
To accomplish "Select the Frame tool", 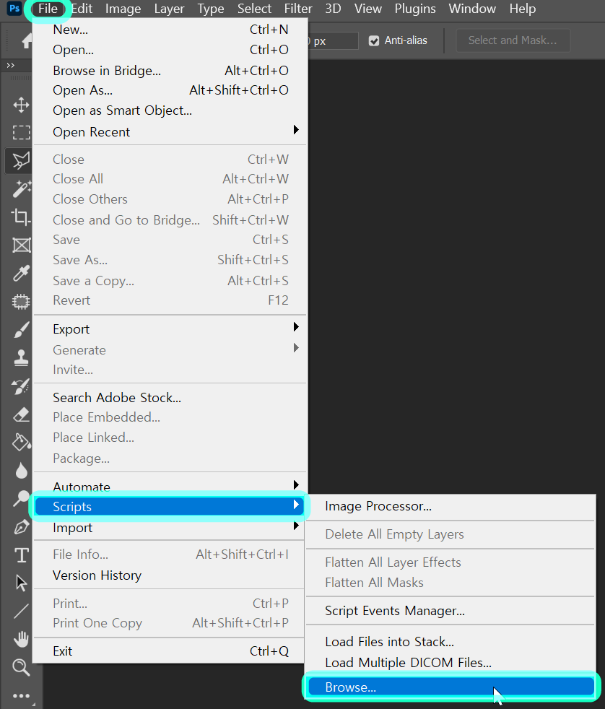I will tap(21, 245).
